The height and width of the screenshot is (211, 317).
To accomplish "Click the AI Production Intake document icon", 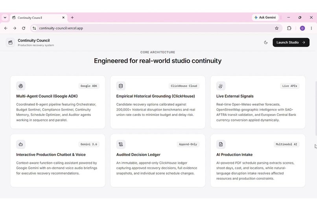I will point(221,144).
